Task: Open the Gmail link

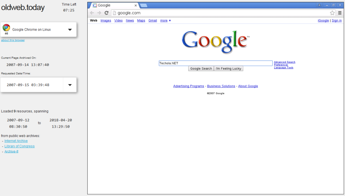Action: pos(153,21)
